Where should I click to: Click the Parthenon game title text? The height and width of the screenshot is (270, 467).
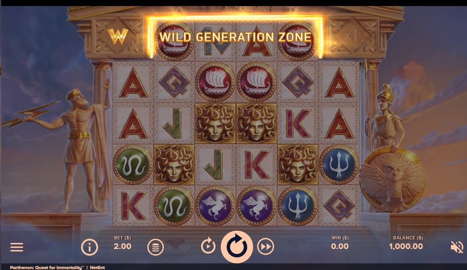(47, 267)
